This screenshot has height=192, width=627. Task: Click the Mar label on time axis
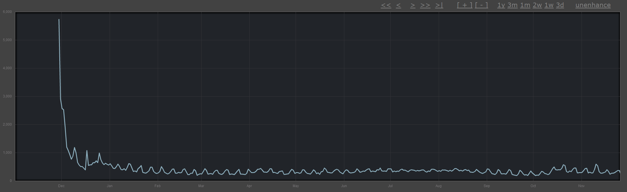201,186
